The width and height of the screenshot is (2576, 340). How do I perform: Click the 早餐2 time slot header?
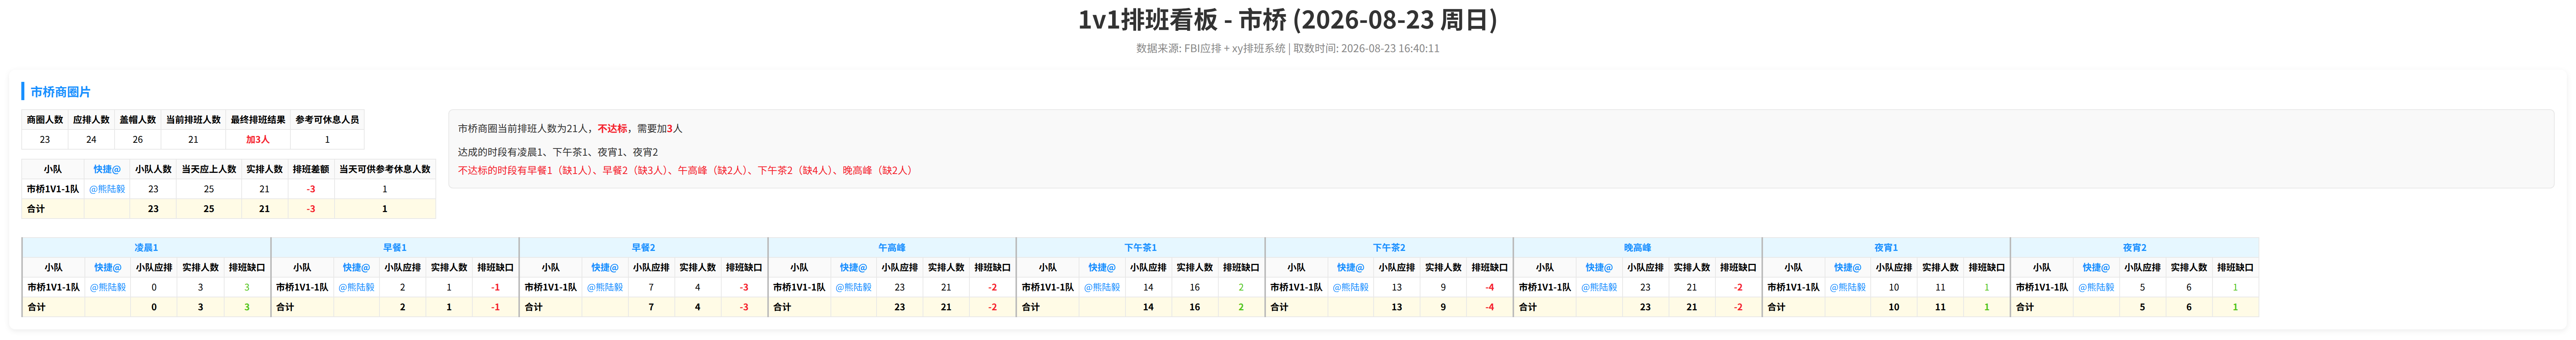(x=643, y=248)
